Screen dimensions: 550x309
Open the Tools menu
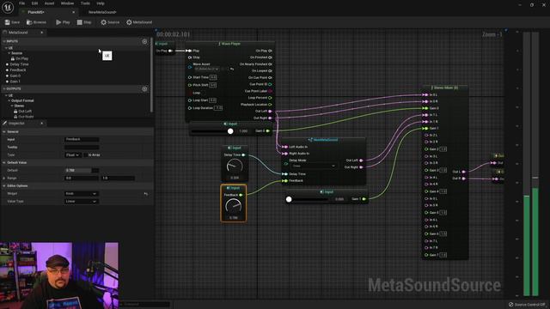[85, 3]
